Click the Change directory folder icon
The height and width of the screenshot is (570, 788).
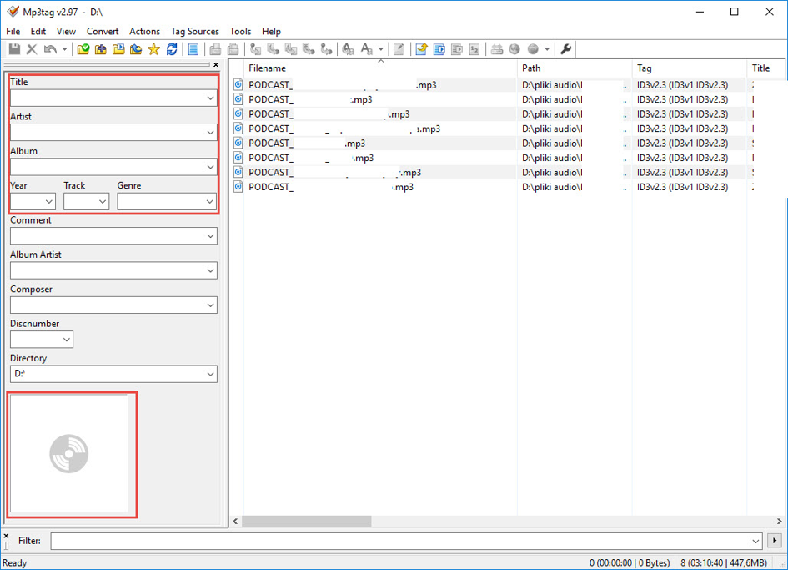[x=83, y=49]
